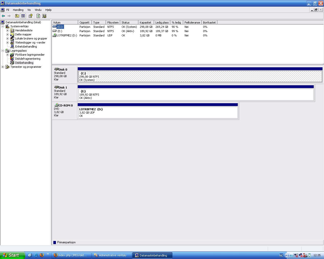Viewport: 324px width, 259px height.
Task: Click the Disk 1 label panel
Action: coord(64,93)
